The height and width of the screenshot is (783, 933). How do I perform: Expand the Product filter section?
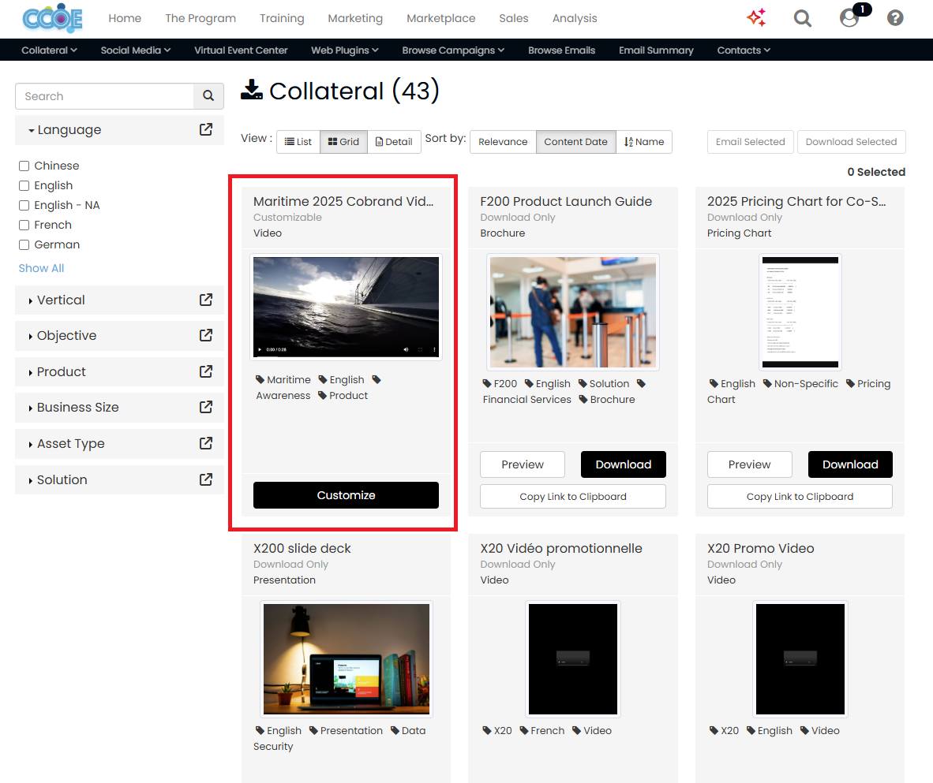[x=57, y=371]
